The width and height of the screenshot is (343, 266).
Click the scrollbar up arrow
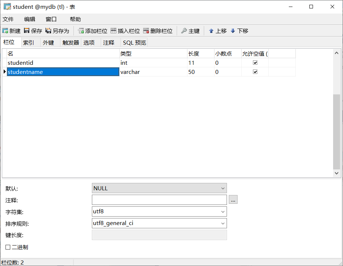[x=336, y=53]
